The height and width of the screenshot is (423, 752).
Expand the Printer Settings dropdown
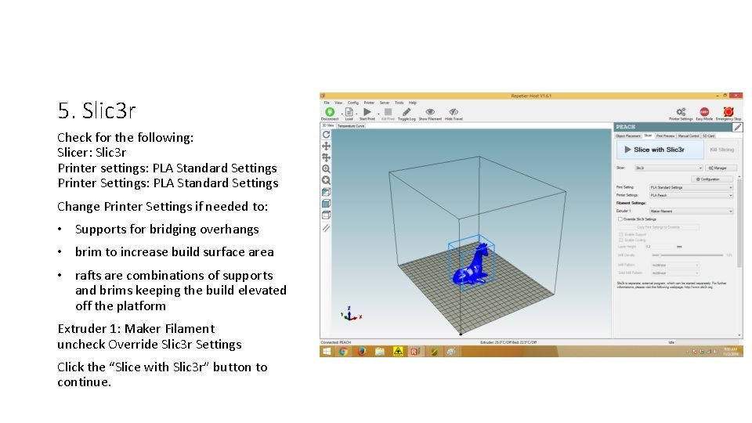point(691,195)
